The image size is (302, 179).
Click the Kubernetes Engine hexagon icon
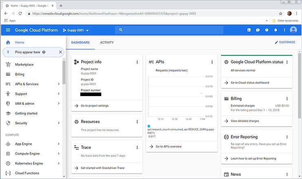coord(8,164)
